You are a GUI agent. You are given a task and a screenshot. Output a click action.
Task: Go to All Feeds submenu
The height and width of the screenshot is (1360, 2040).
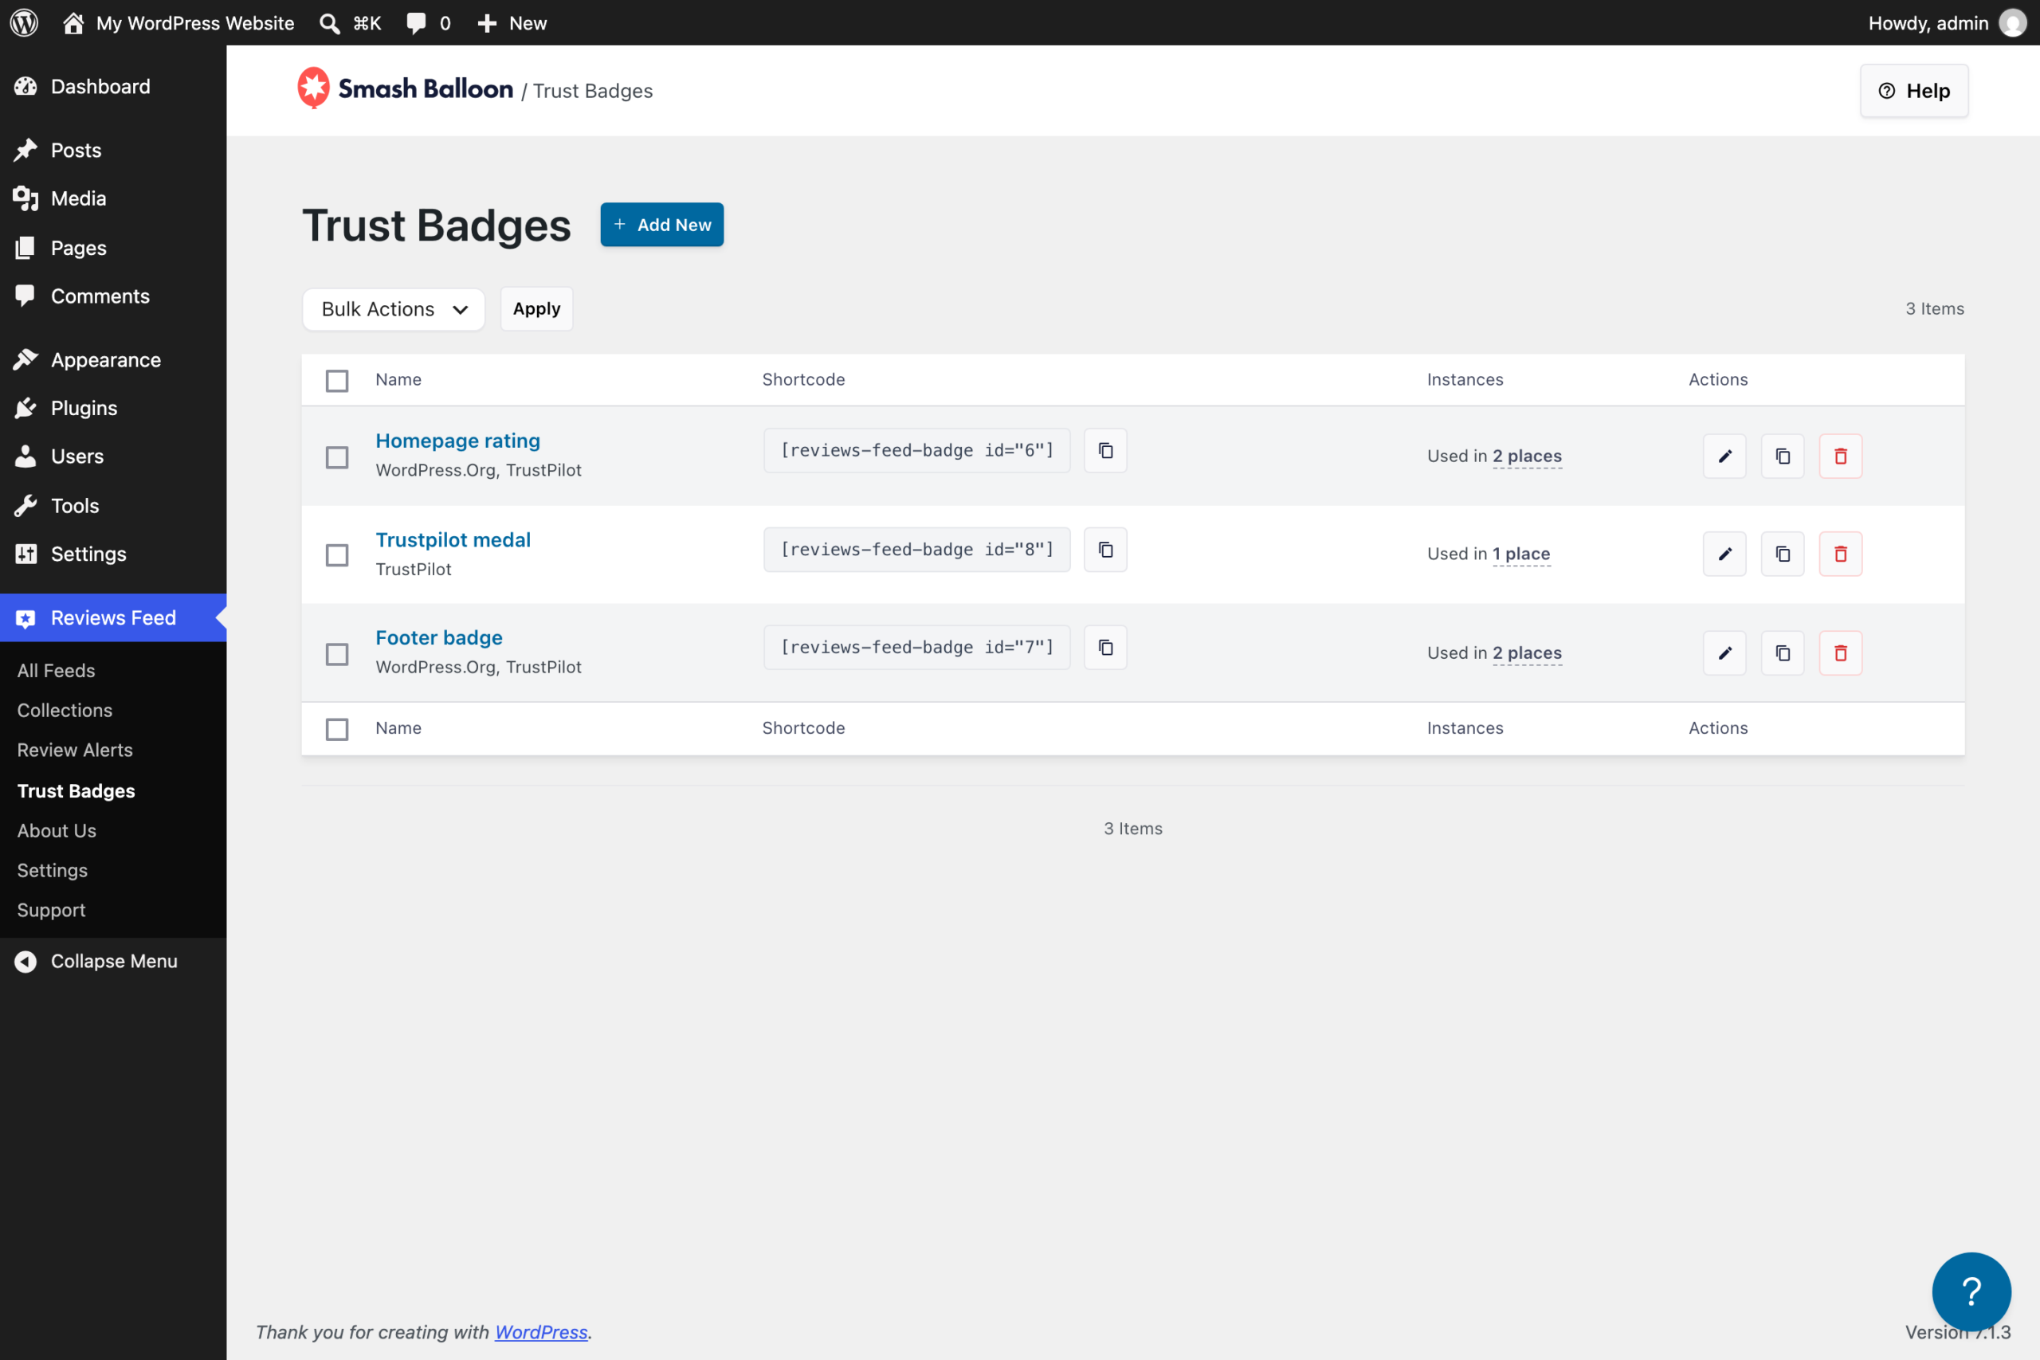[x=57, y=671]
